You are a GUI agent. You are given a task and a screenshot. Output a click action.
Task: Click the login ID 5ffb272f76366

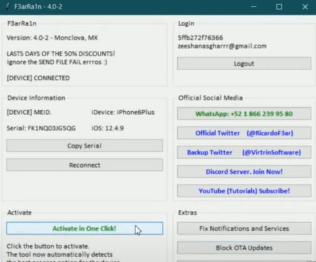pyautogui.click(x=200, y=38)
